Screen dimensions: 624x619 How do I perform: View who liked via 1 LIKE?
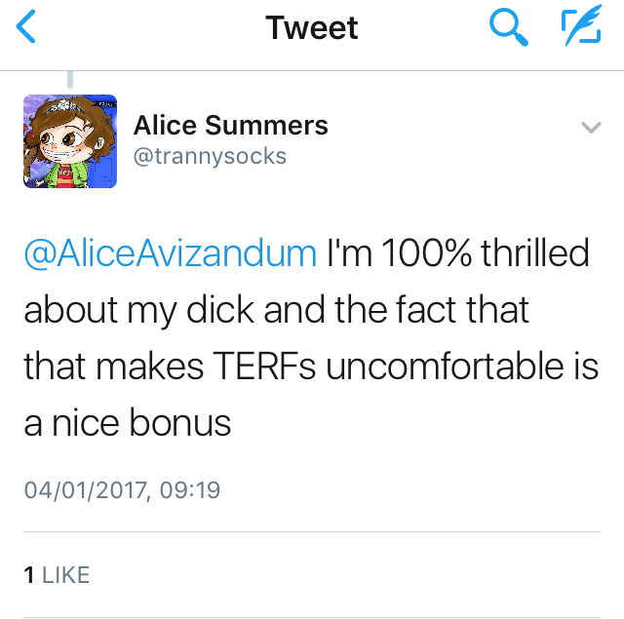click(57, 575)
